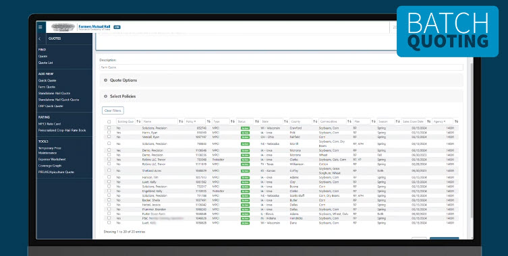Open Personalized Crop-Hail Rate Book
The width and height of the screenshot is (508, 256).
click(62, 131)
